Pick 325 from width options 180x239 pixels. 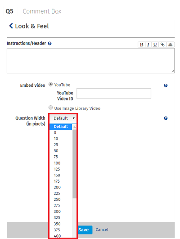coord(61,218)
